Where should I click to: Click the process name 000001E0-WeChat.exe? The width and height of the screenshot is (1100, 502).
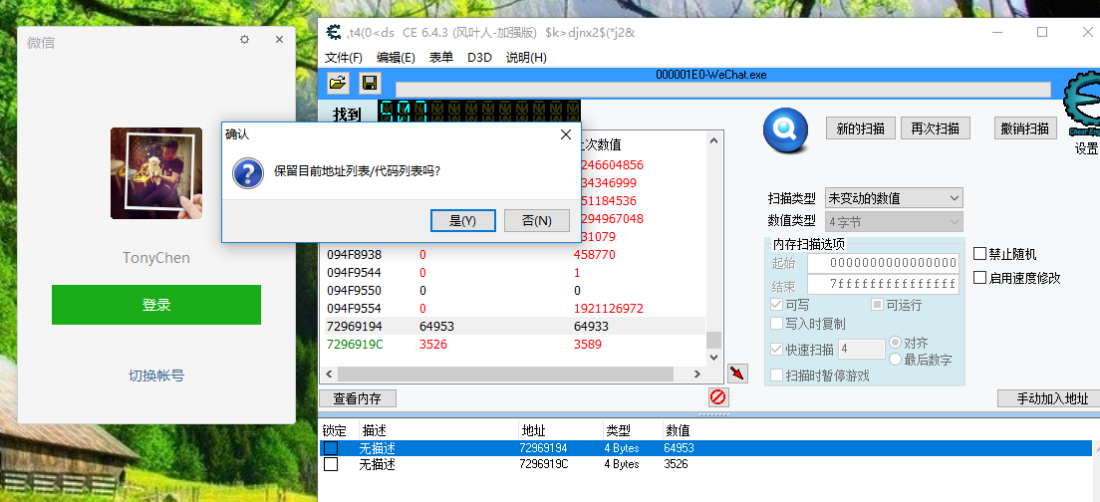point(711,75)
